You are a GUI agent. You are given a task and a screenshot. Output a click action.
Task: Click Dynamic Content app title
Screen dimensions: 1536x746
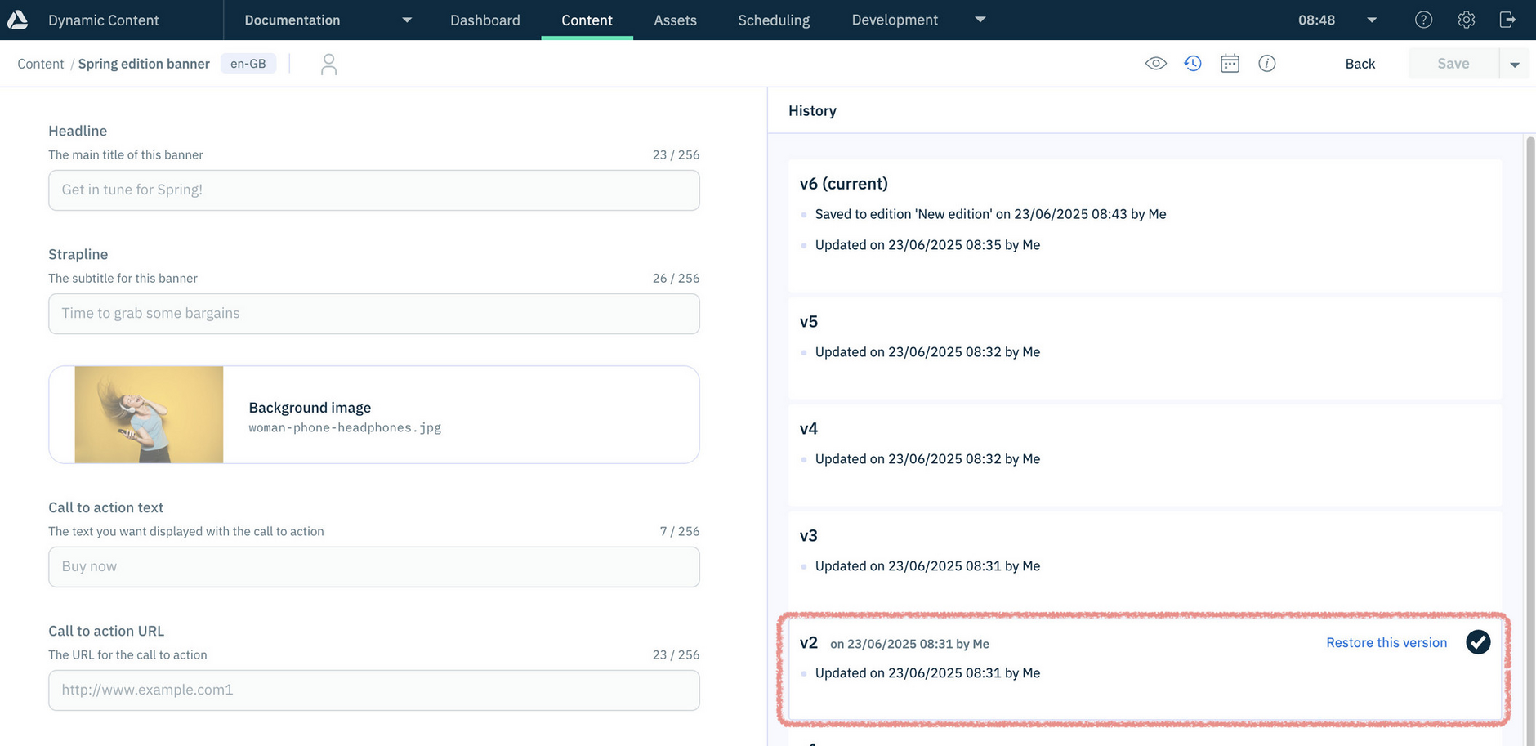pos(104,20)
